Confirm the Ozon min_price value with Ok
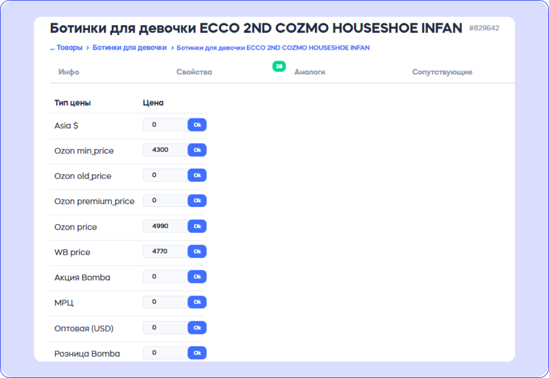The image size is (549, 378). coord(197,150)
